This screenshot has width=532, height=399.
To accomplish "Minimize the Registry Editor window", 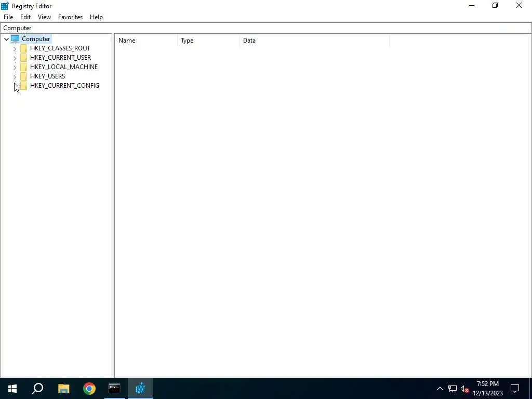I will 472,5.
